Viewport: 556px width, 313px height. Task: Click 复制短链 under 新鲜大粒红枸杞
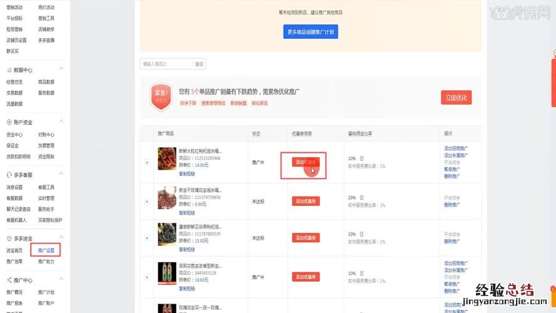187,174
